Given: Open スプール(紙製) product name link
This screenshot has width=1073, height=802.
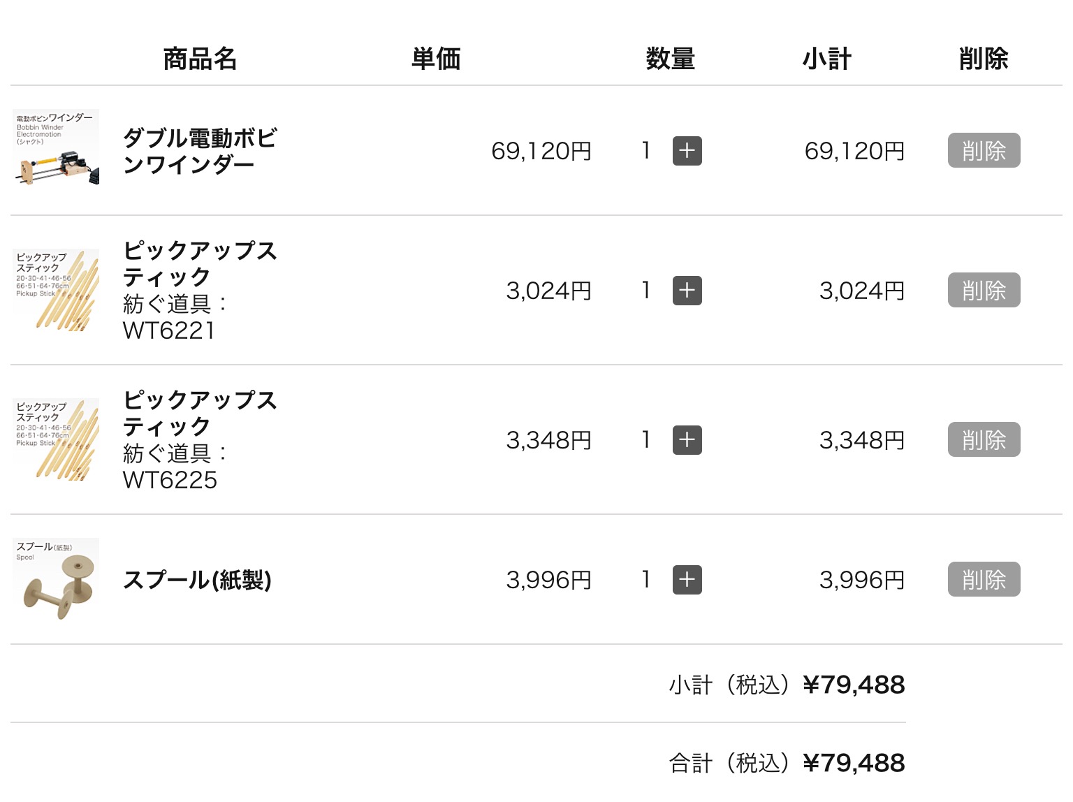Looking at the screenshot, I should (x=197, y=580).
